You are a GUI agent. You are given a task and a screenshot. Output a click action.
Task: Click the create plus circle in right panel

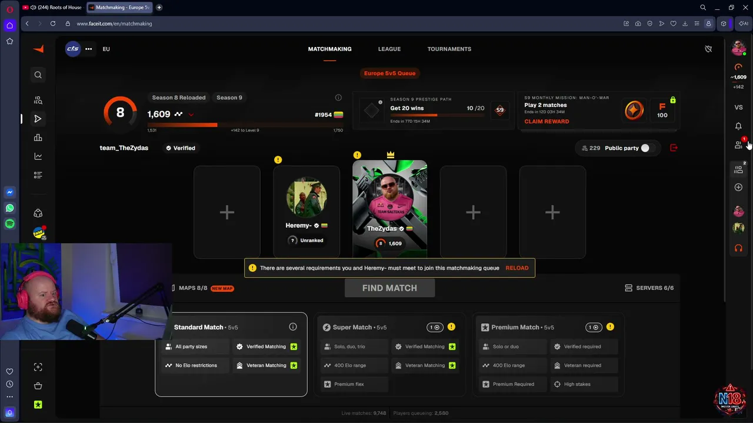coord(738,187)
